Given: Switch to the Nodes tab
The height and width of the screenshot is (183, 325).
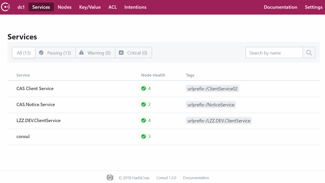Looking at the screenshot, I should [64, 7].
